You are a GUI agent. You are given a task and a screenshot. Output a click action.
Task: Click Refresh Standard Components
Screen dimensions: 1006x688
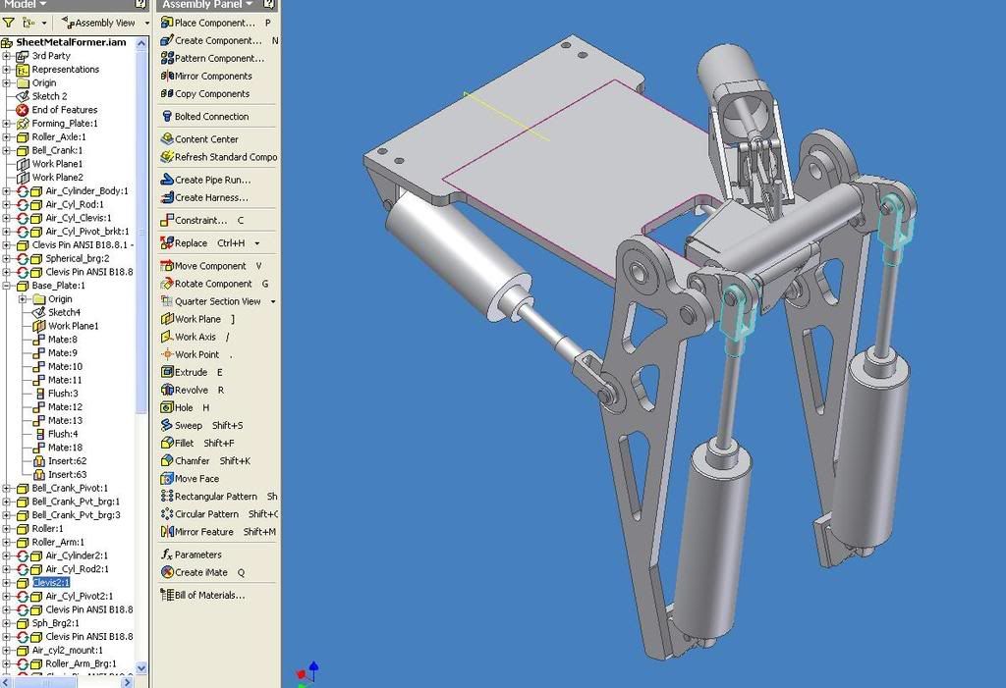(215, 157)
